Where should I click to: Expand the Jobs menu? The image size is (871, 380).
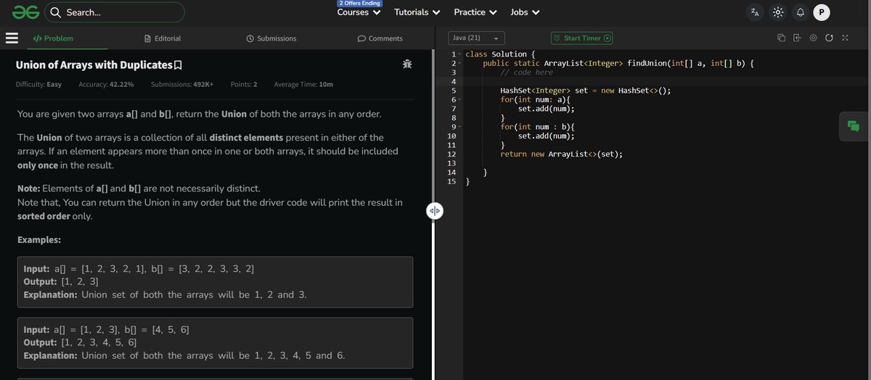[525, 12]
